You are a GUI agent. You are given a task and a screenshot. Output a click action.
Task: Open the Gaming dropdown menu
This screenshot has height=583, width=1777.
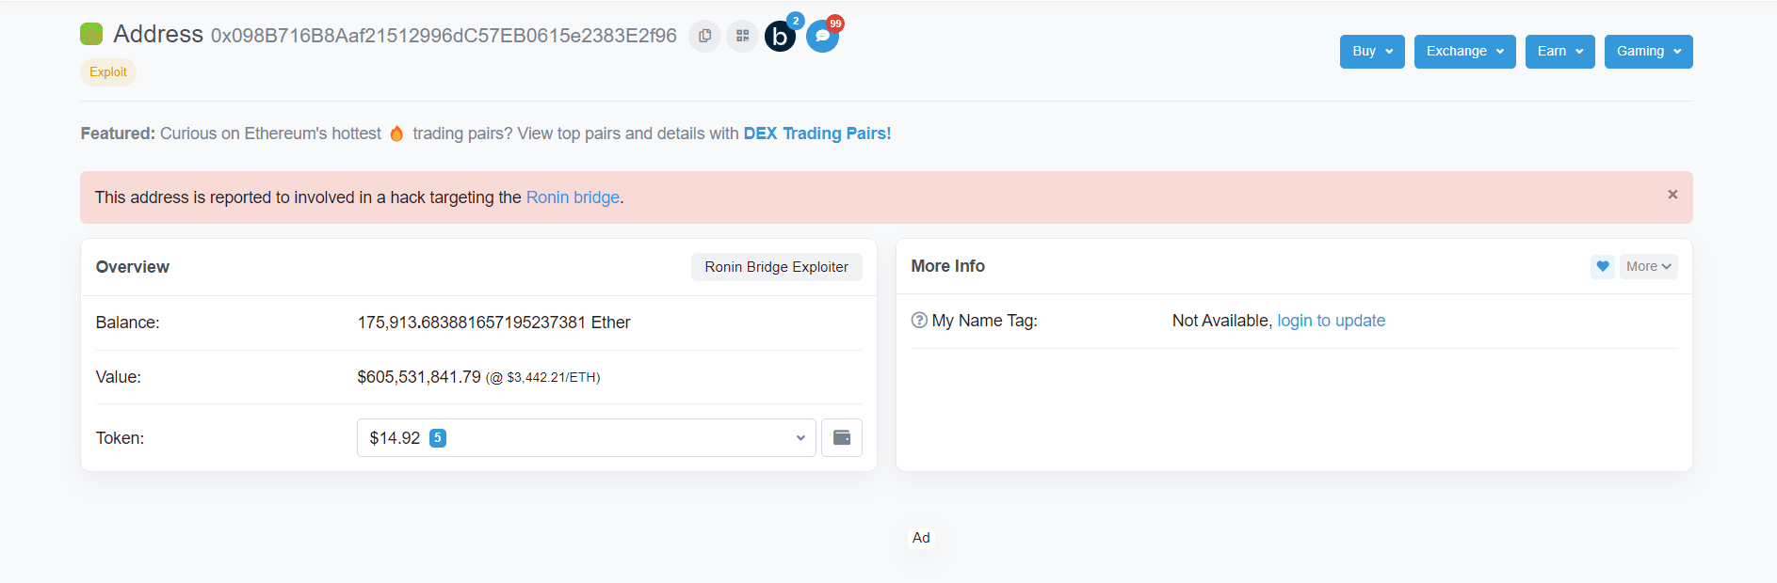click(1647, 52)
